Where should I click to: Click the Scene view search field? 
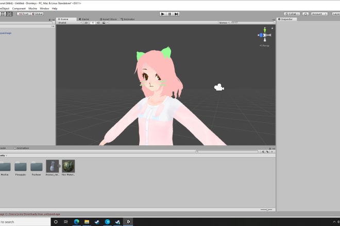[x=252, y=23]
